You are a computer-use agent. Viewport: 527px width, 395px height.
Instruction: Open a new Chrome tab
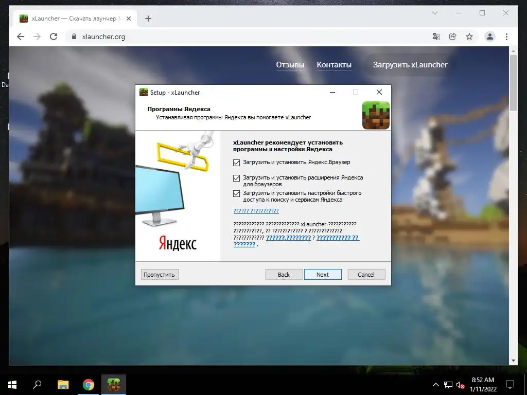click(x=148, y=19)
